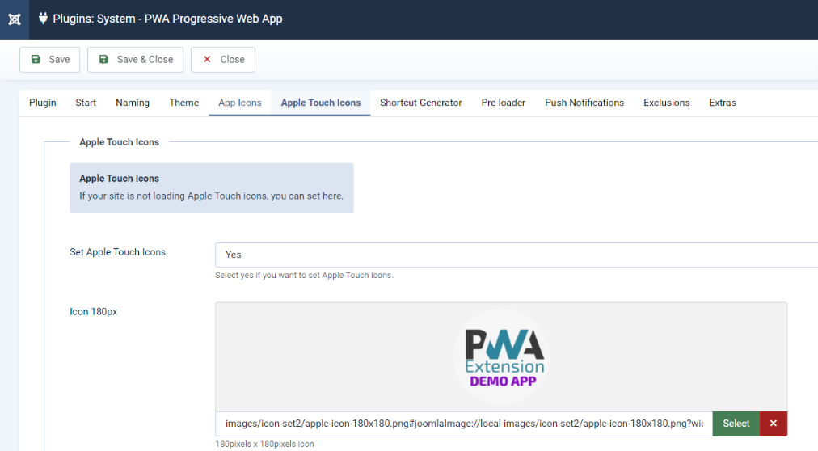
Task: Click the Joomla logo icon
Action: (15, 19)
